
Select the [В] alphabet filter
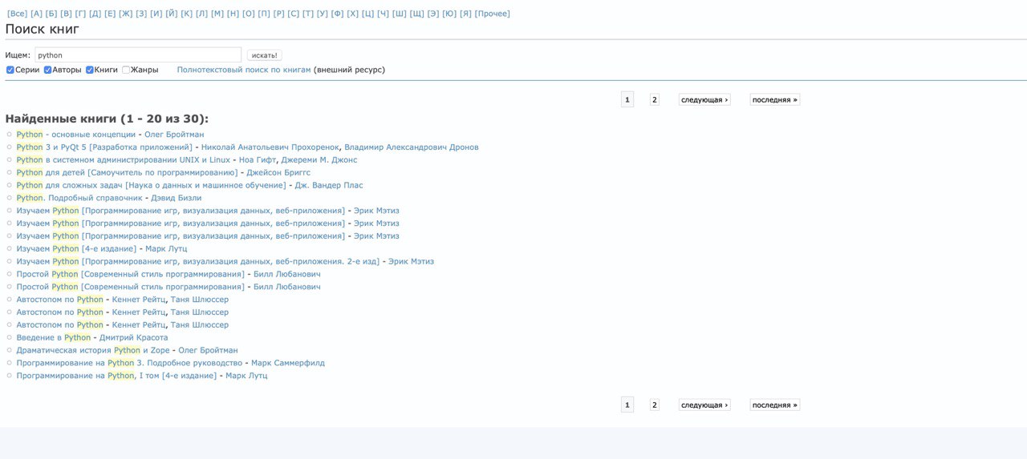pyautogui.click(x=67, y=14)
